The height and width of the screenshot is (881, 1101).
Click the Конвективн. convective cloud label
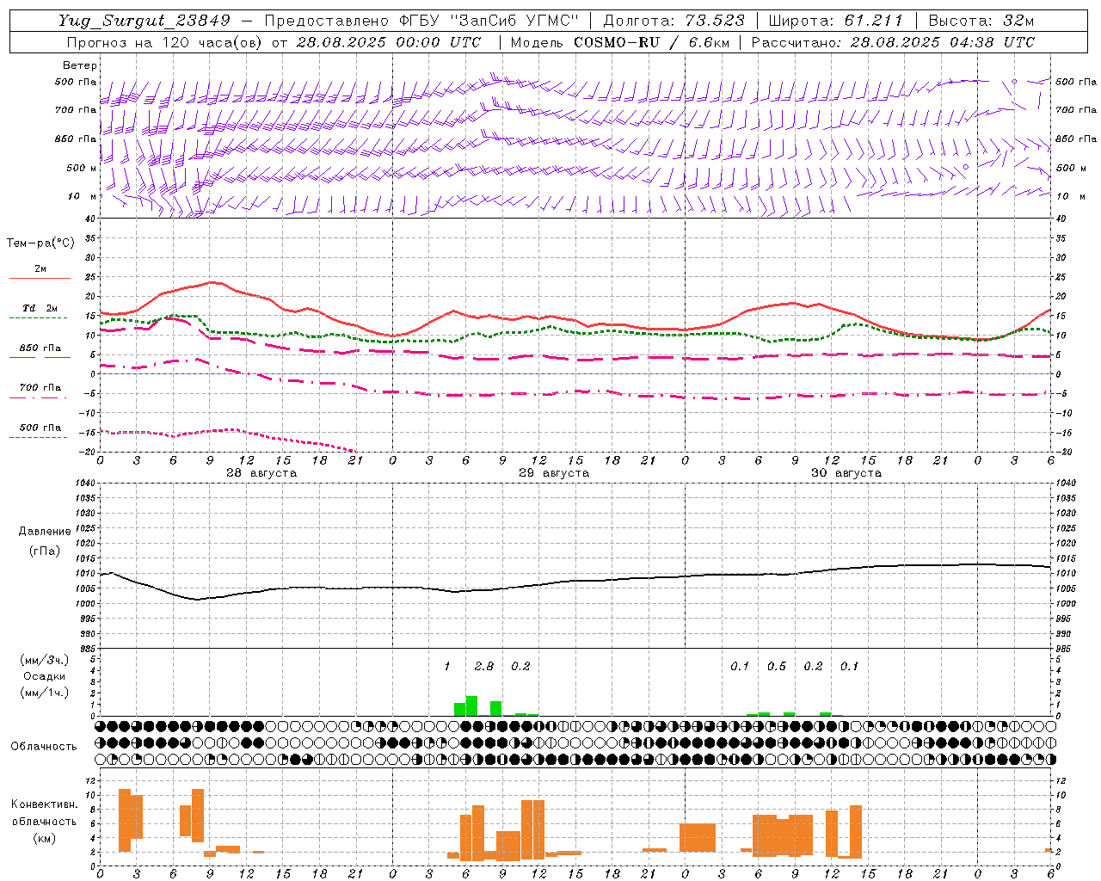click(45, 804)
